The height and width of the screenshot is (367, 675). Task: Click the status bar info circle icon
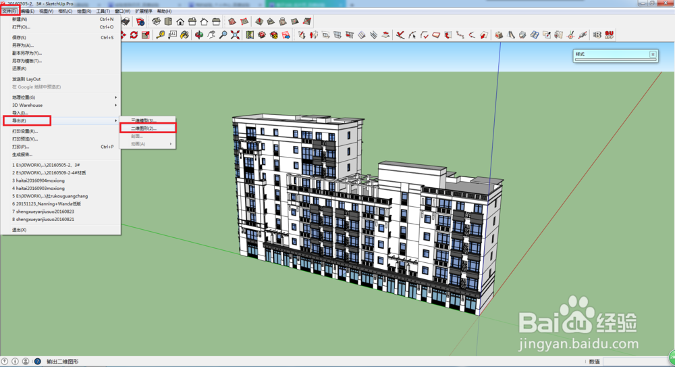[x=15, y=362]
